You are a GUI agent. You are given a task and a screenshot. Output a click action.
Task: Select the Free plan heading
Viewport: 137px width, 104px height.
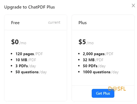[x=15, y=23]
